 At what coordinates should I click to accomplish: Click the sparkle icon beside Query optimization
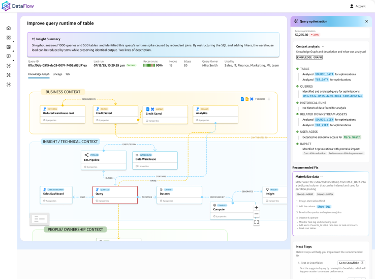pos(296,21)
